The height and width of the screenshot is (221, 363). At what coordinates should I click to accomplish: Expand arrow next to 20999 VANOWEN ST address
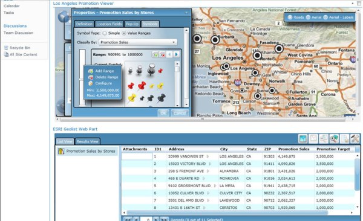[208, 156]
